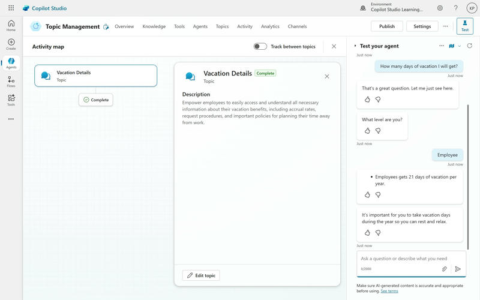Click the Edit topic button

pos(201,275)
